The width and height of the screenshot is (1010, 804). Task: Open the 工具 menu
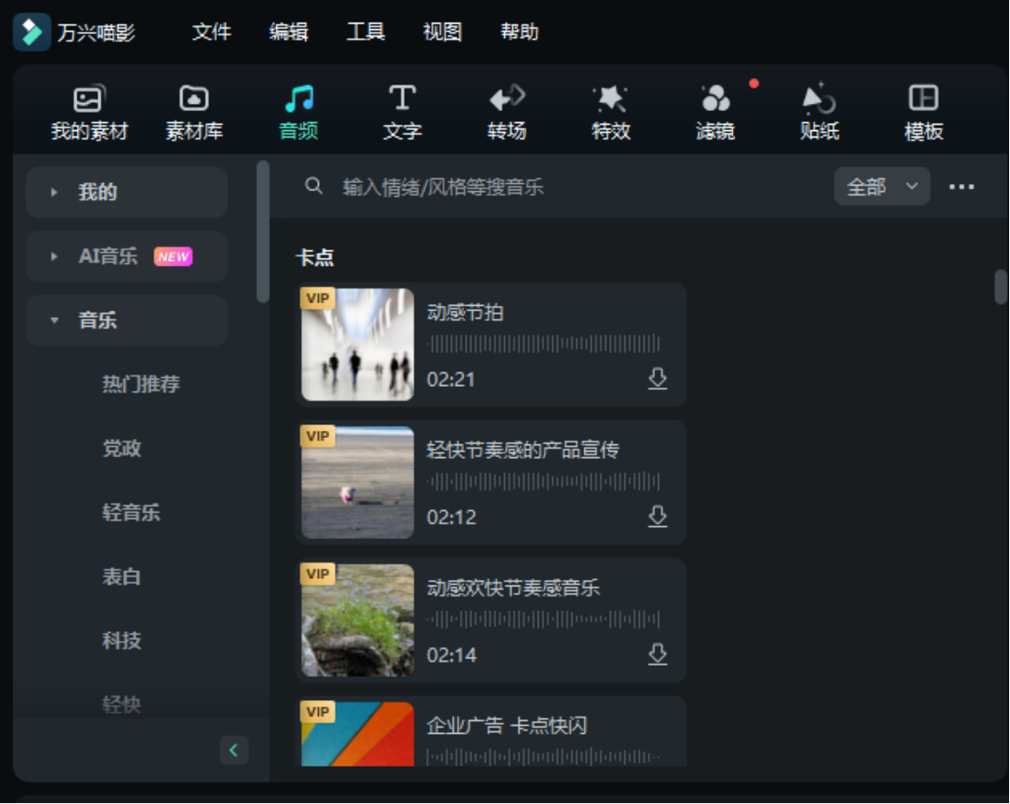click(366, 32)
